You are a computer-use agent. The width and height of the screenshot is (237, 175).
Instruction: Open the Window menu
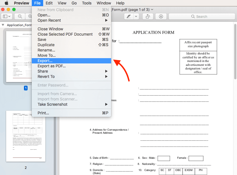[104, 3]
